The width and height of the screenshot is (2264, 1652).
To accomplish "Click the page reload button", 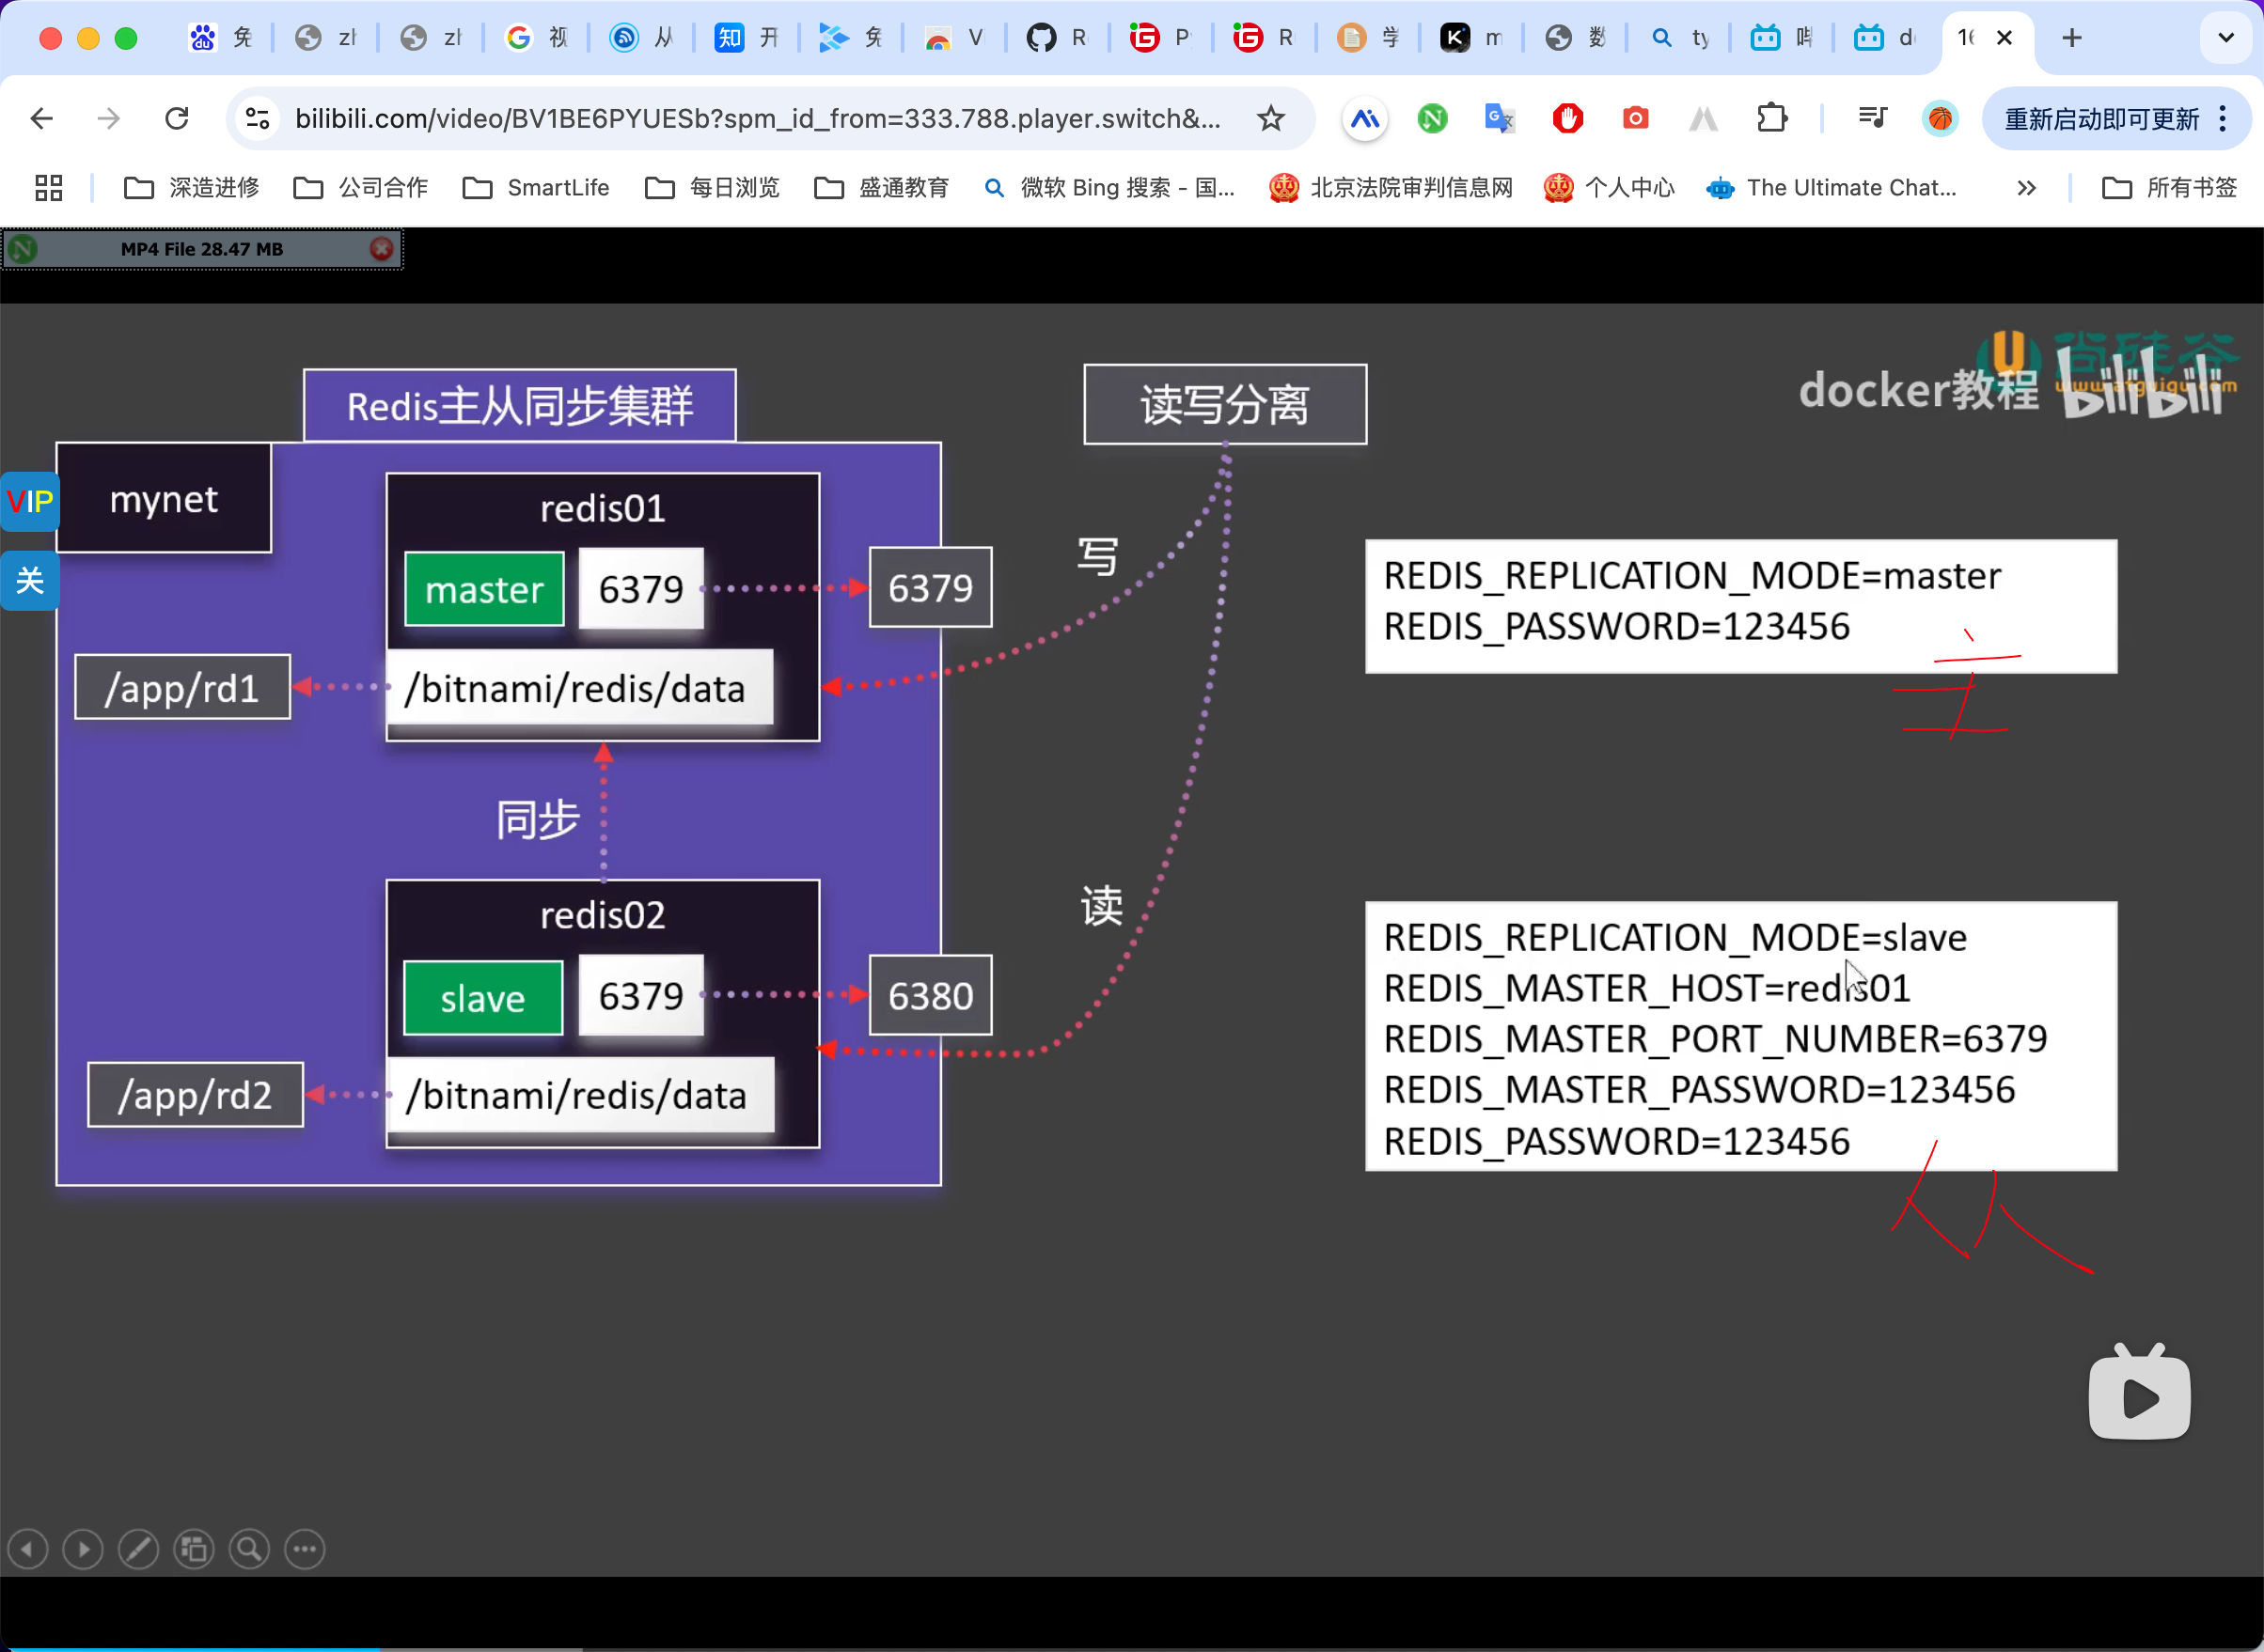I will click(x=177, y=119).
